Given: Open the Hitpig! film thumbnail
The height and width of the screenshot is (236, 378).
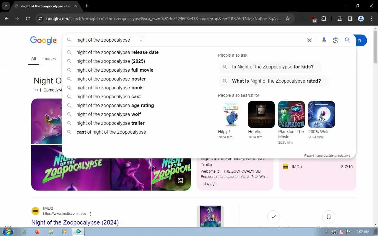Looking at the screenshot, I should [x=231, y=114].
